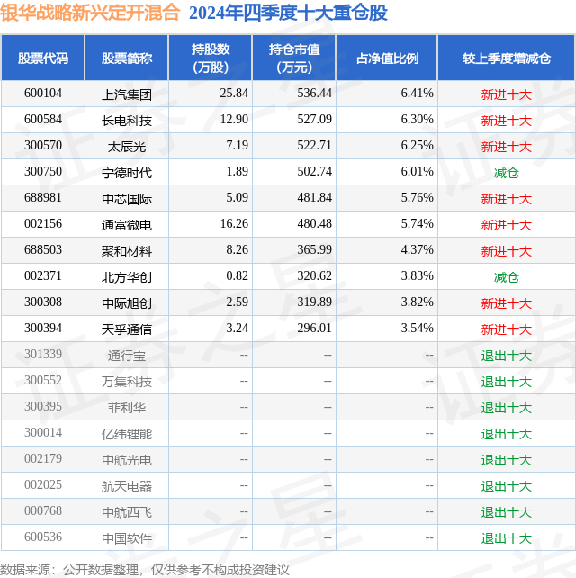The image size is (576, 578).
Task: Click 新进十大 in the 天孚通信 row
Action: pyautogui.click(x=507, y=330)
